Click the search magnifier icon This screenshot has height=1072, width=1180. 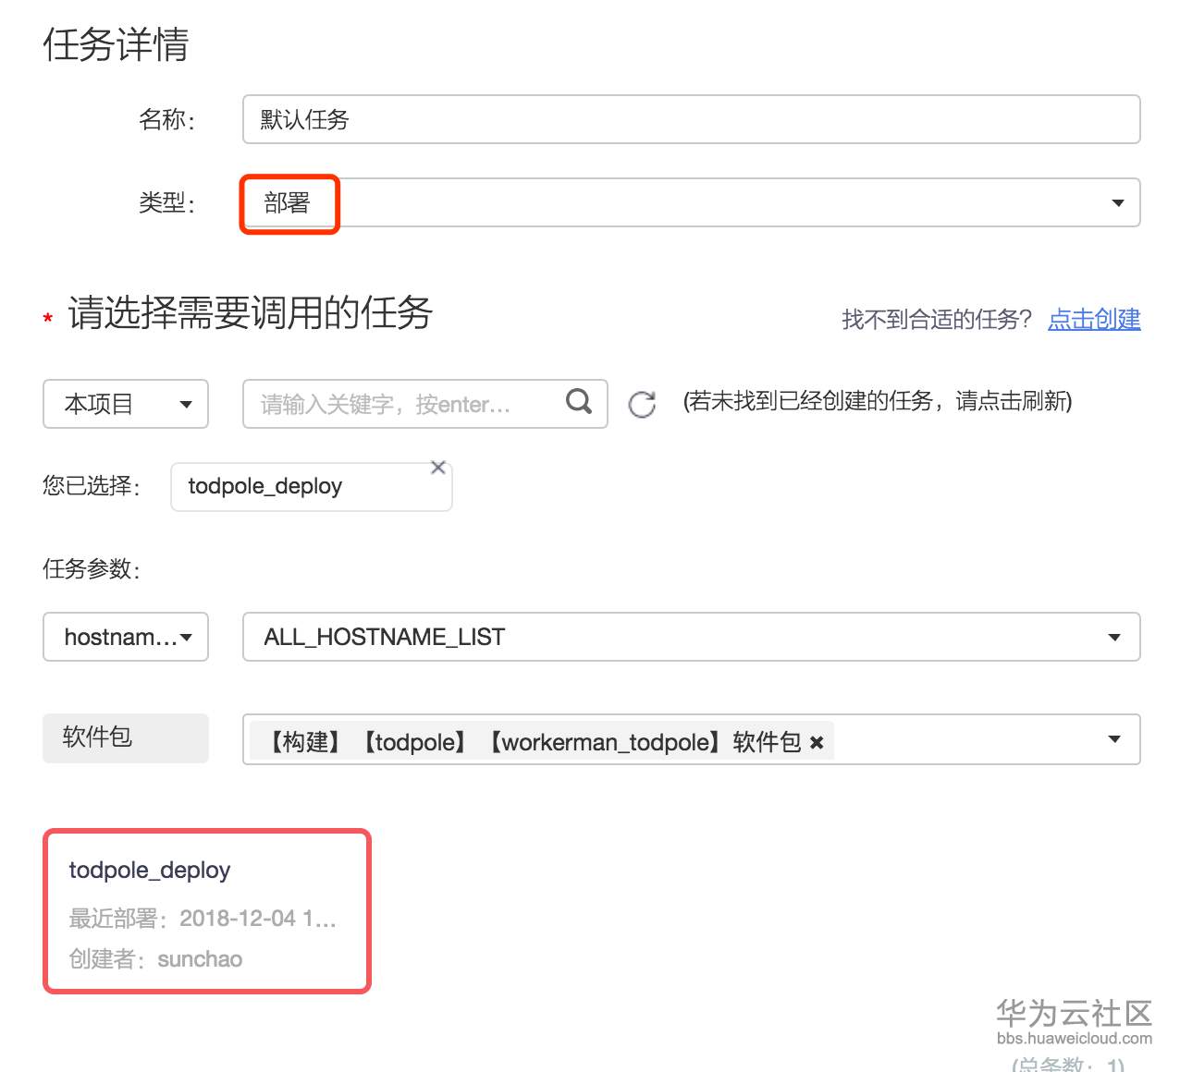click(x=578, y=402)
